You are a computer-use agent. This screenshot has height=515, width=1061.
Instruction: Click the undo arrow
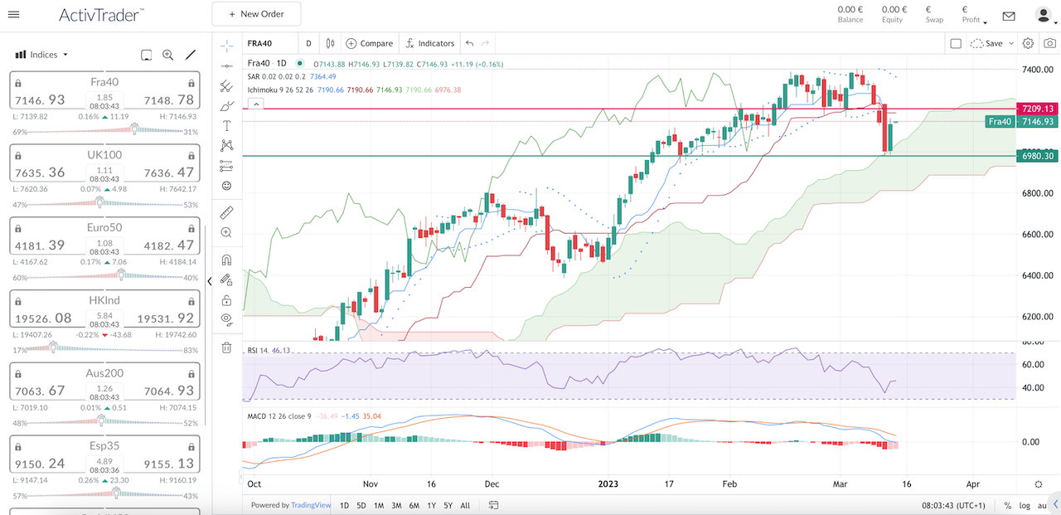pos(470,43)
